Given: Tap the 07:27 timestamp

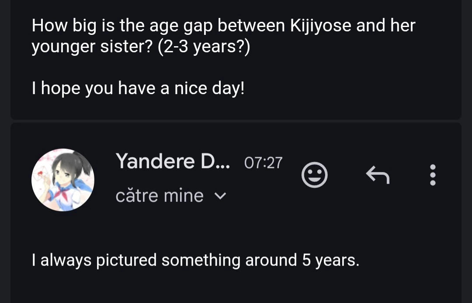Looking at the screenshot, I should [x=263, y=163].
